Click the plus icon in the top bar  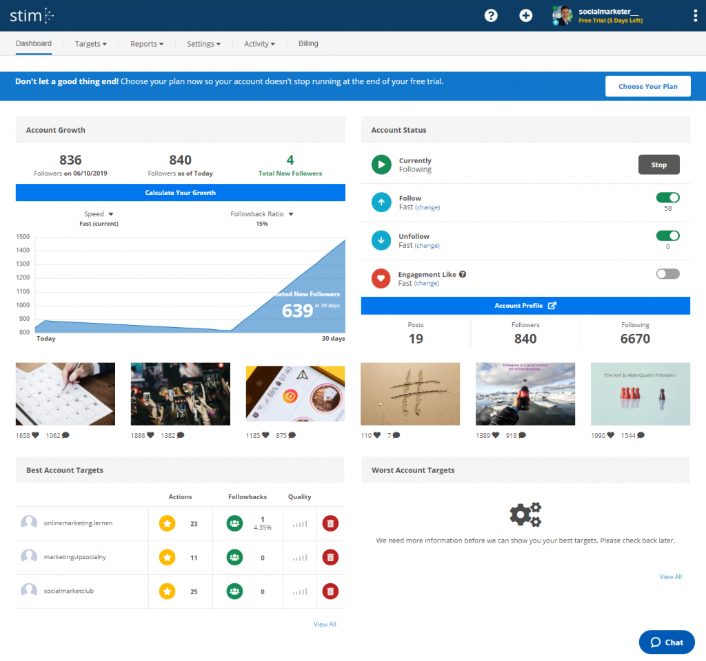(525, 15)
